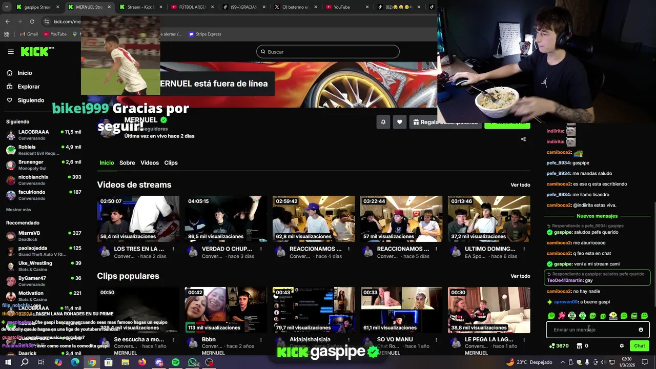Screen dimensions: 656x369
Task: Open the chat settings gear
Action: [622, 346]
